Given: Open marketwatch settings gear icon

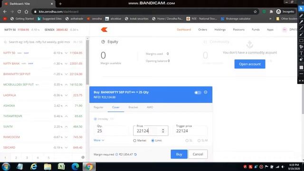Looking at the screenshot, I should click(x=83, y=157).
